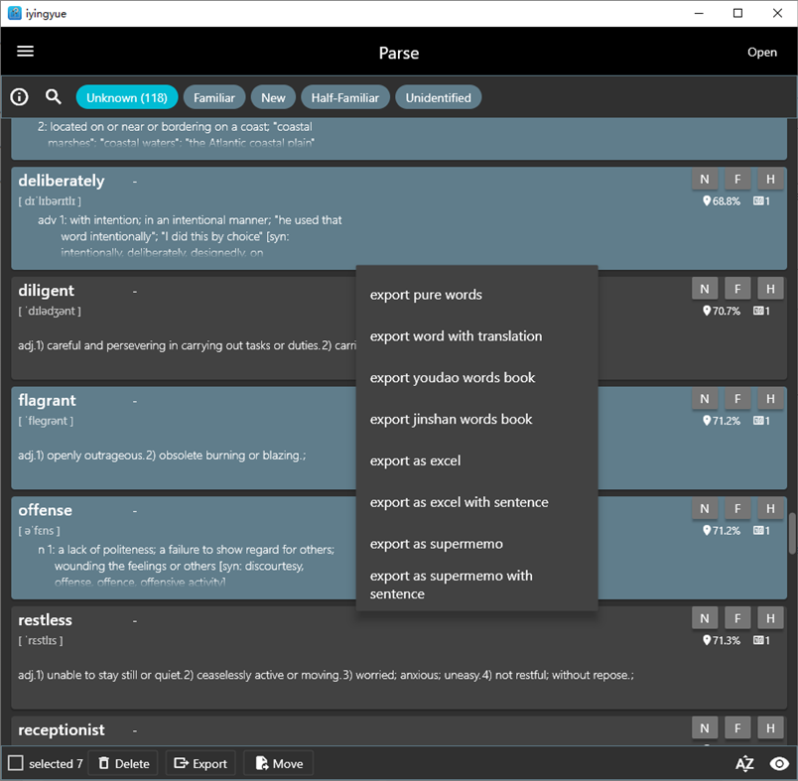Open the search icon

pyautogui.click(x=54, y=96)
